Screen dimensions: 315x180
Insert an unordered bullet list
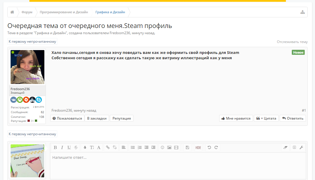coord(133,148)
